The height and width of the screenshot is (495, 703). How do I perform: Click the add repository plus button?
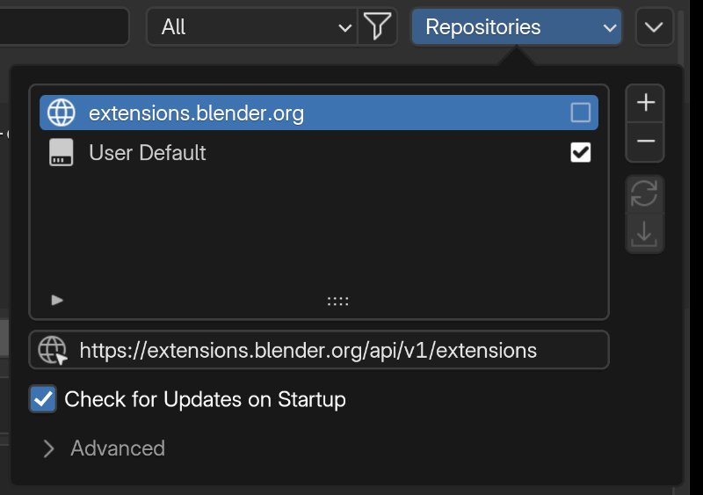[645, 104]
